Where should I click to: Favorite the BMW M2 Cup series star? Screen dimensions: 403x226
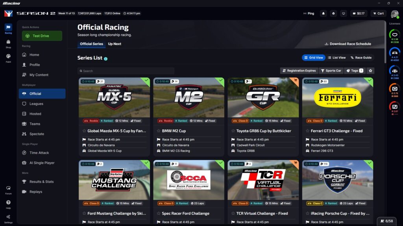click(159, 131)
